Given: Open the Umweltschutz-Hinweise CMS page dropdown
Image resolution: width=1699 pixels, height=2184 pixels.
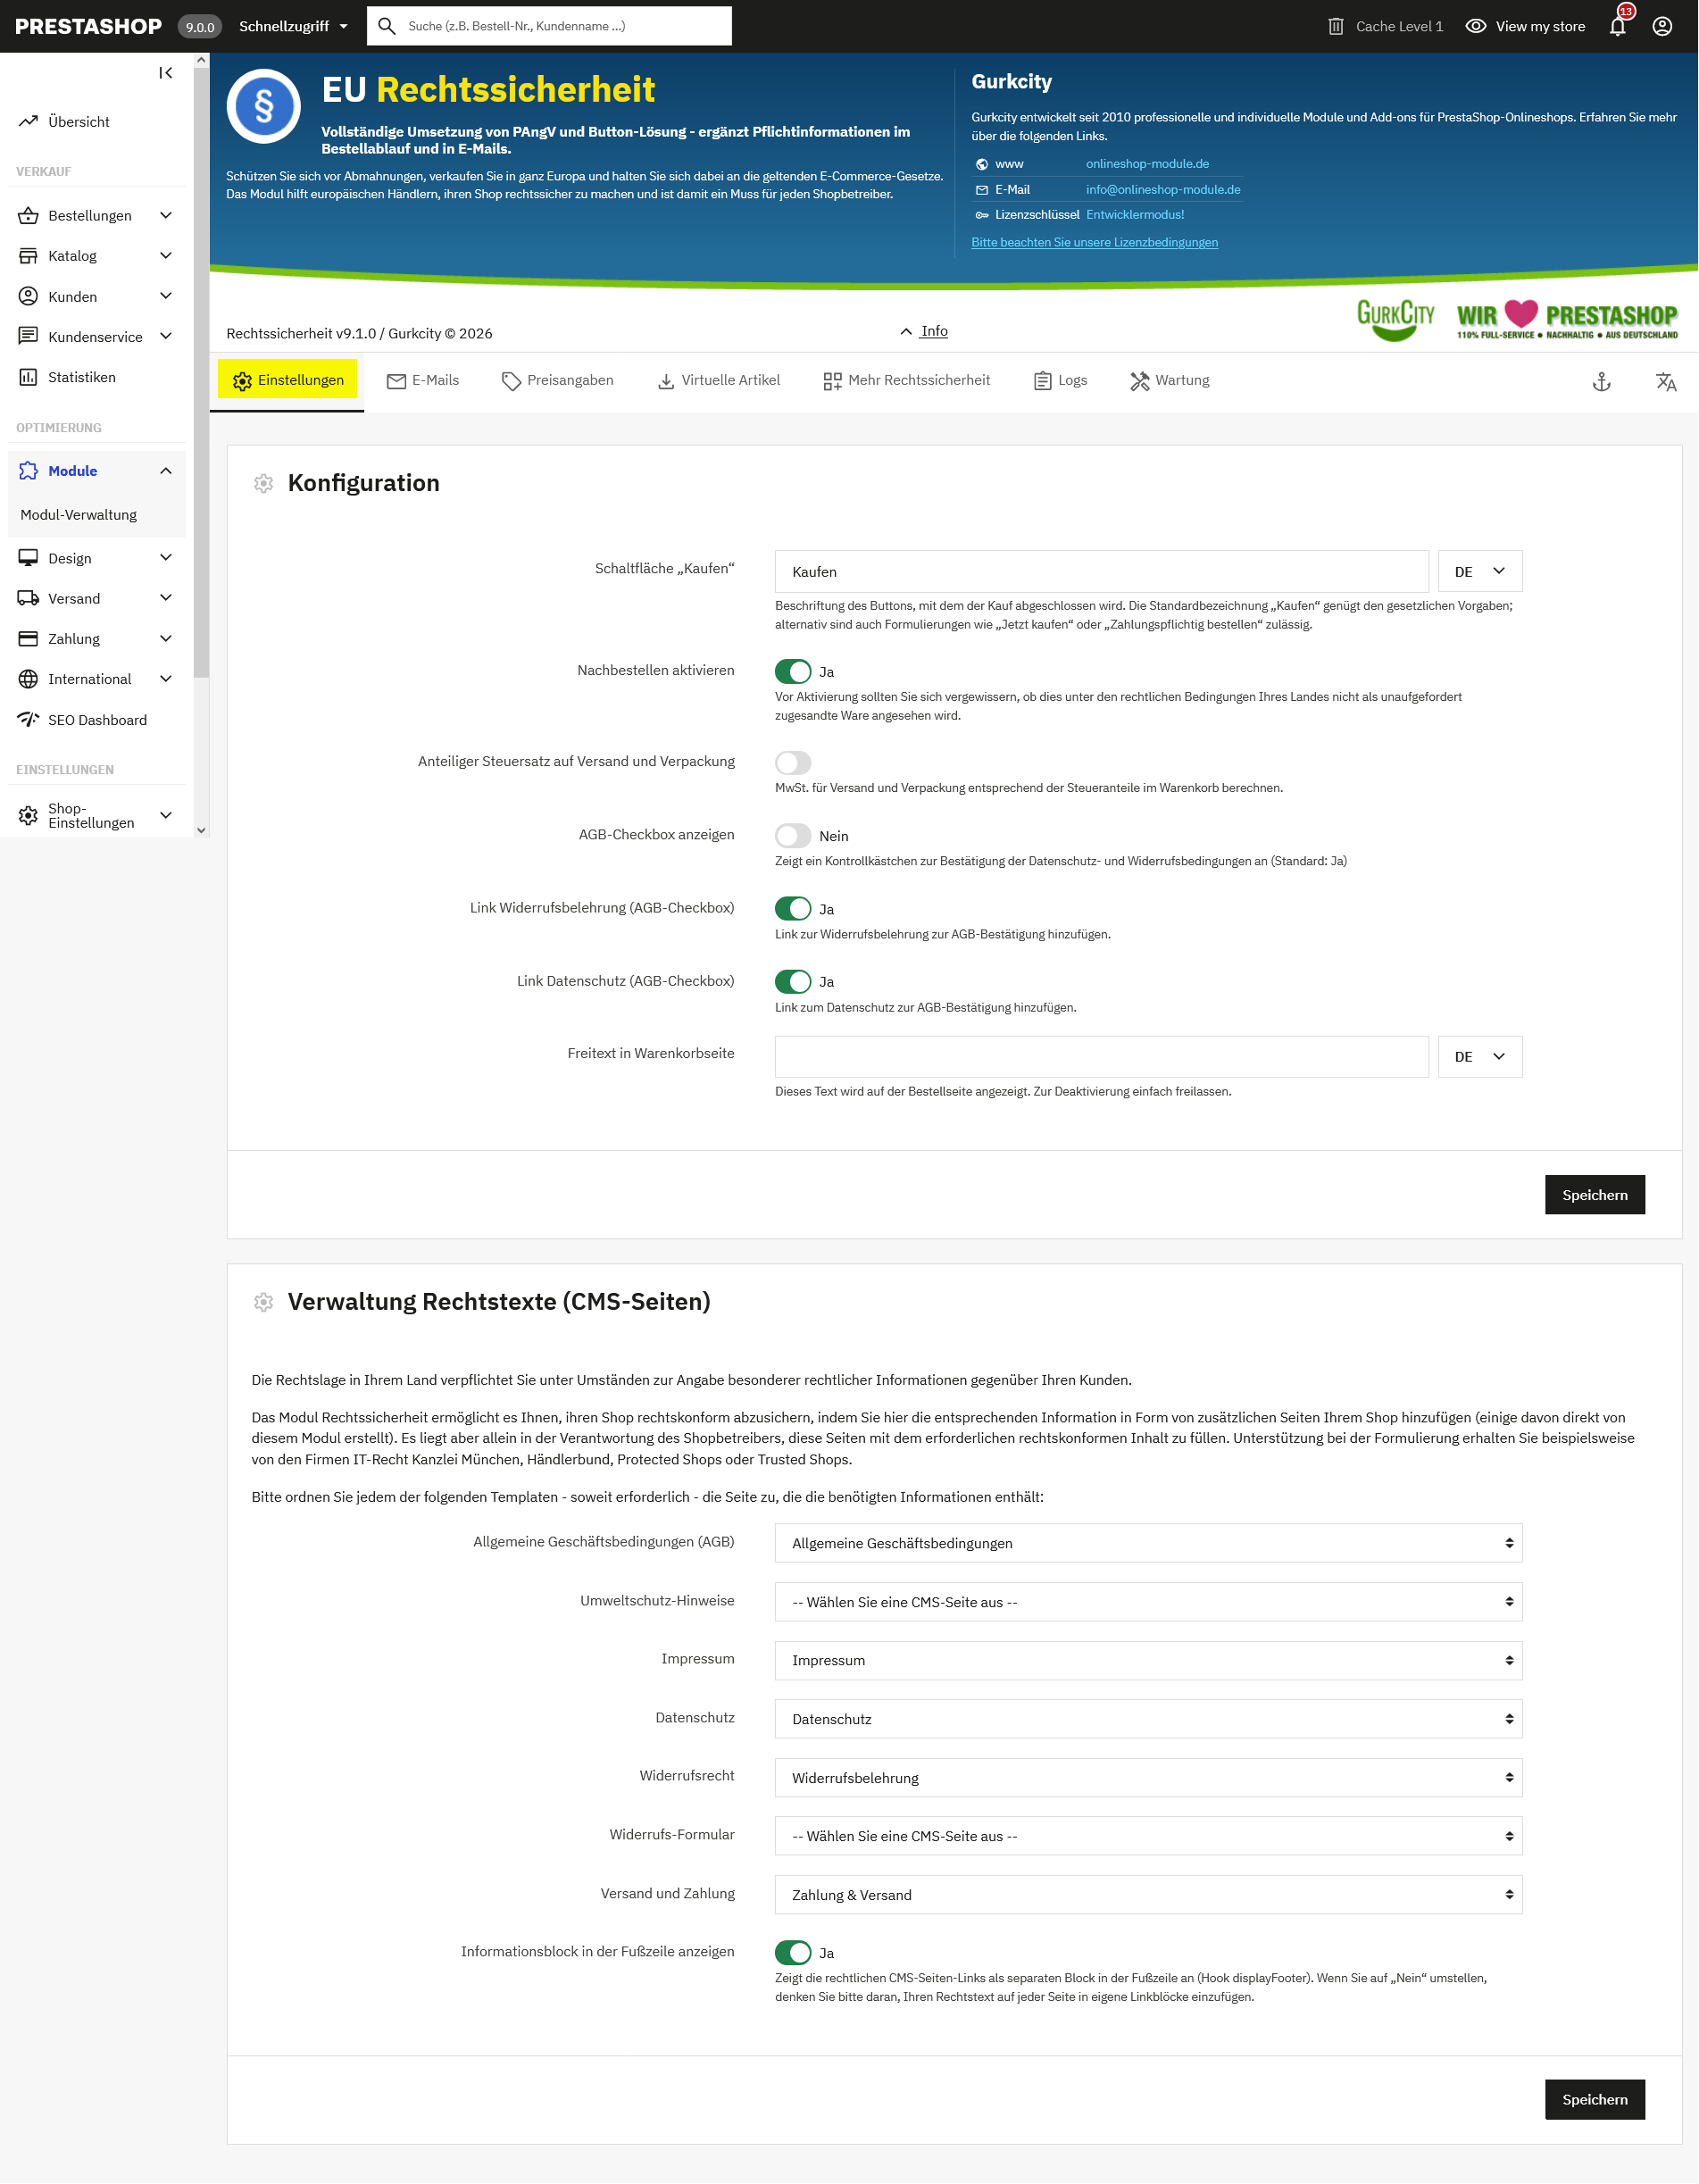Looking at the screenshot, I should pyautogui.click(x=1147, y=1601).
